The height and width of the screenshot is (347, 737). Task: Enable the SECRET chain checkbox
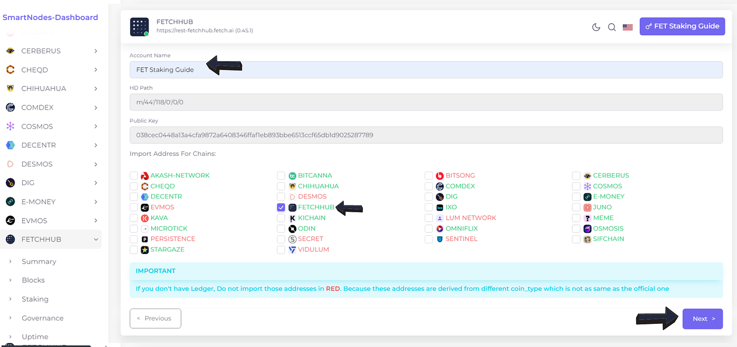coord(281,239)
